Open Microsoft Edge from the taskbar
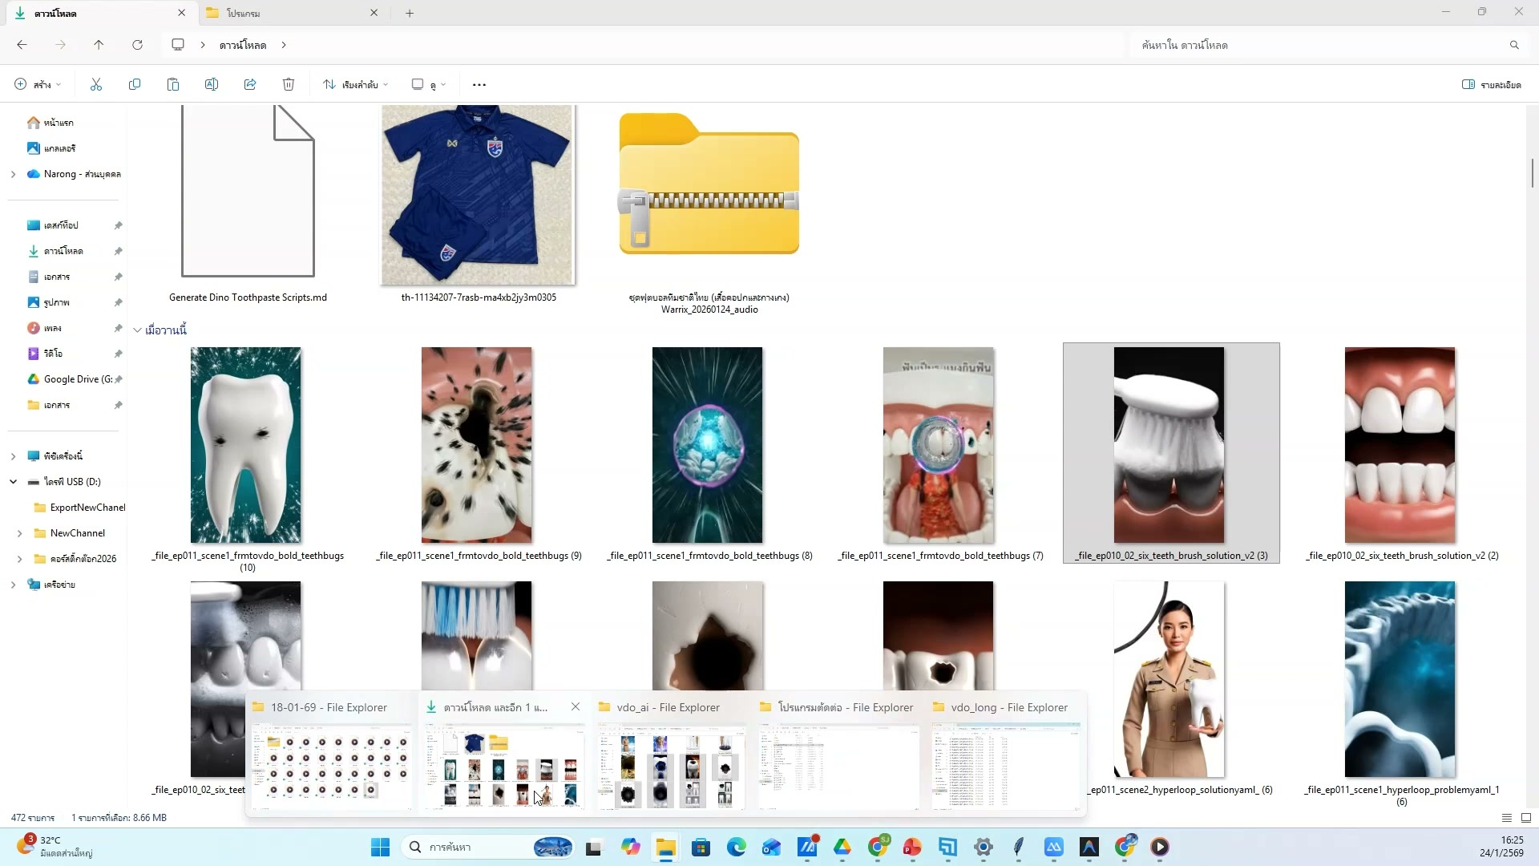The height and width of the screenshot is (866, 1539). (736, 847)
